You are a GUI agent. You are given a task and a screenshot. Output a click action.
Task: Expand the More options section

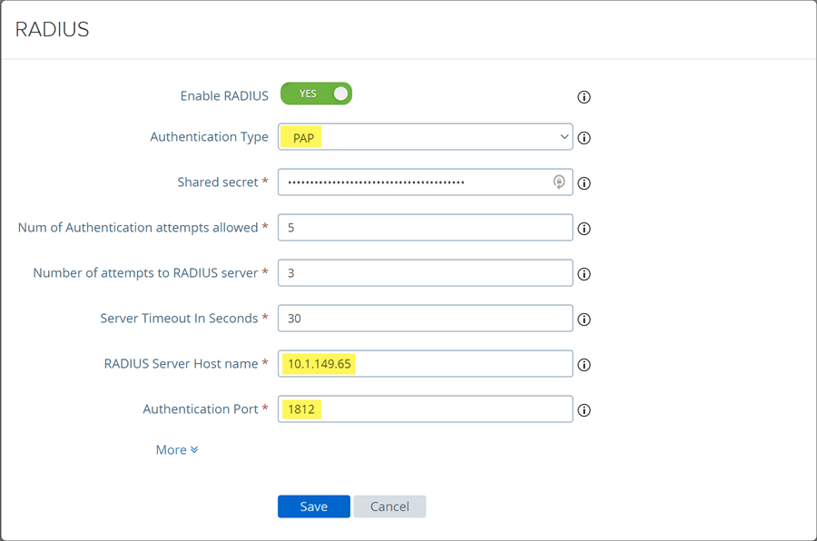[x=176, y=450]
